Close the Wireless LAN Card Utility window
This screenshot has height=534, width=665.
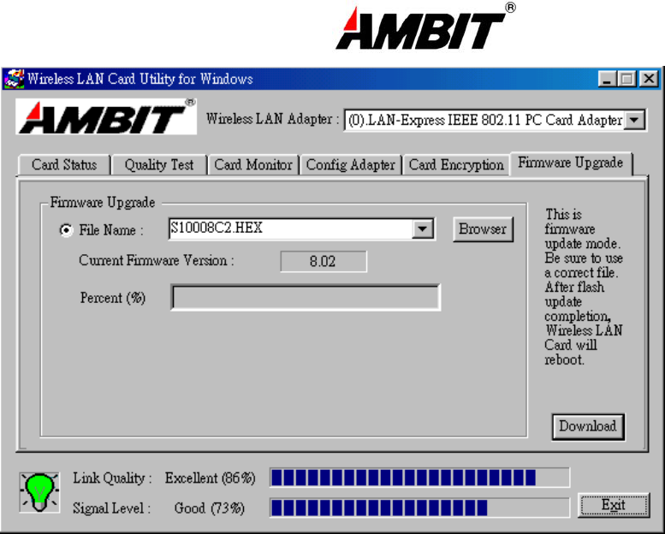tap(649, 79)
